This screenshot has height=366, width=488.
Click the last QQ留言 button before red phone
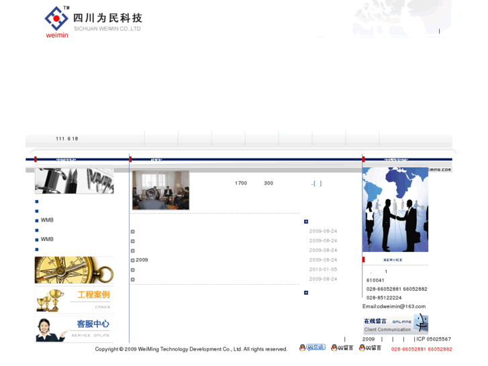[x=370, y=348]
